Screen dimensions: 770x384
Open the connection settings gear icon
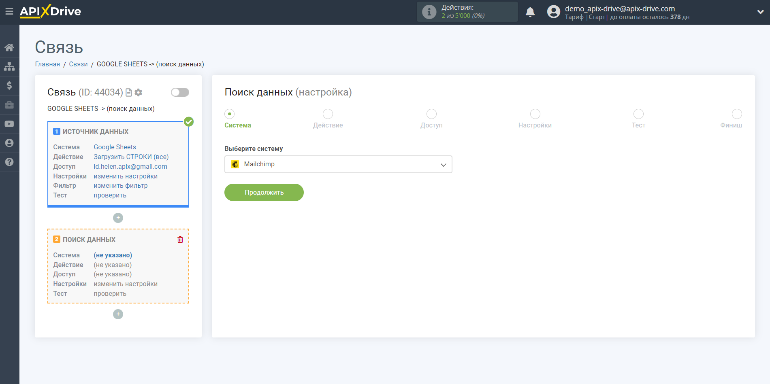[139, 93]
